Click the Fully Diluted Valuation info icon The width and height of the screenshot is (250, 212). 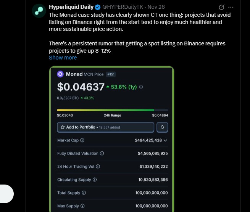[102, 153]
